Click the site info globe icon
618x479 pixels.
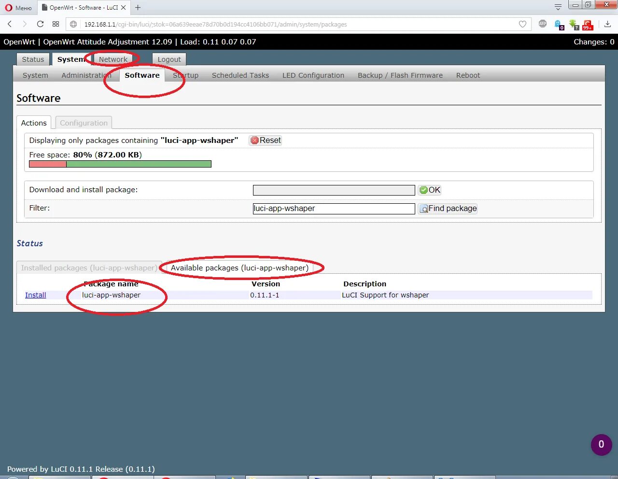73,24
